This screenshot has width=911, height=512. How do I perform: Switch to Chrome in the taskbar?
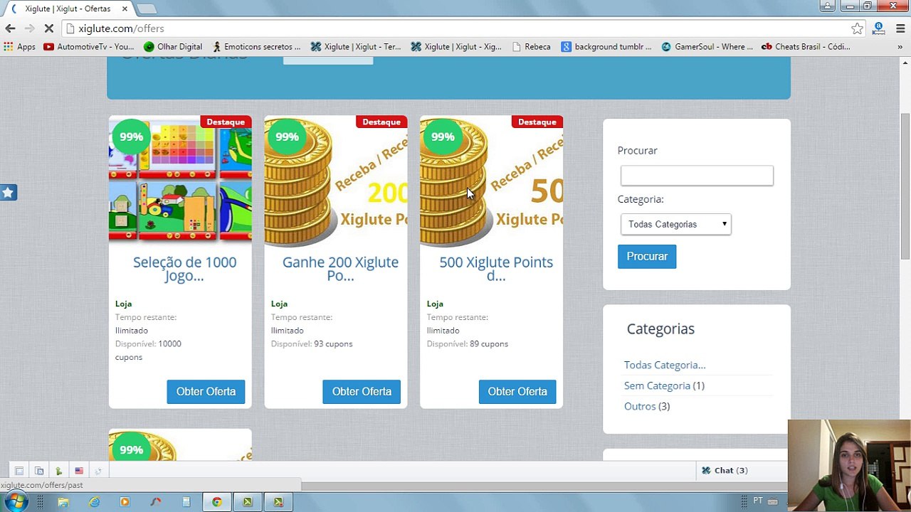tap(216, 502)
